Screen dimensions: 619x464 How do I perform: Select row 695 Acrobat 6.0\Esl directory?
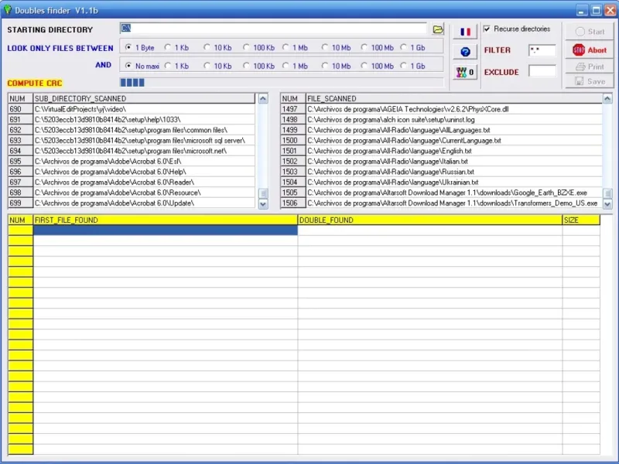[x=132, y=161]
